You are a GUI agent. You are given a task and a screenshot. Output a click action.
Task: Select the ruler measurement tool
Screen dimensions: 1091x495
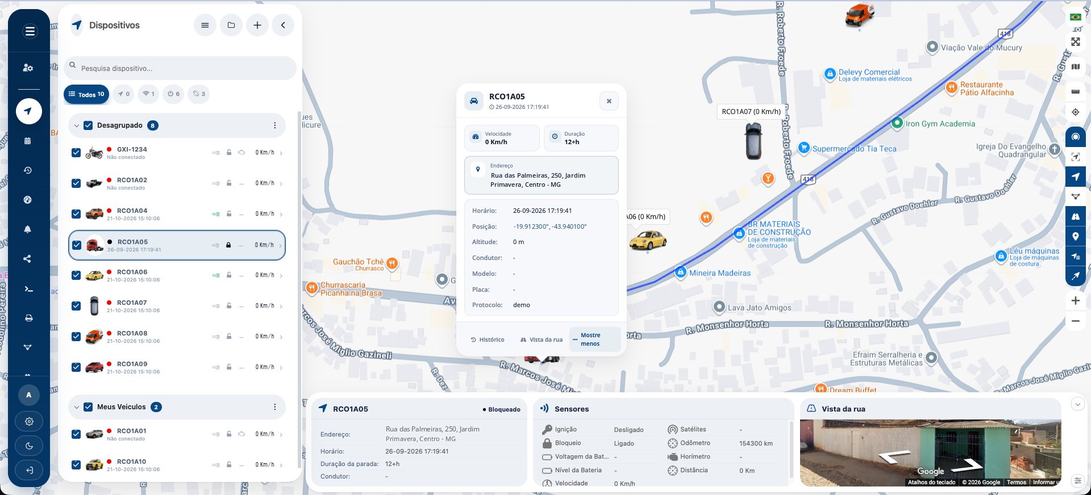(x=1076, y=91)
